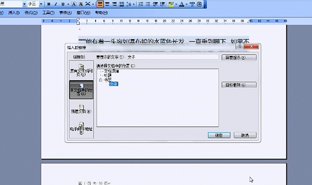This screenshot has width=312, height=185.
Task: Select the 标题 (Headings) tree entry
Action: (108, 76)
